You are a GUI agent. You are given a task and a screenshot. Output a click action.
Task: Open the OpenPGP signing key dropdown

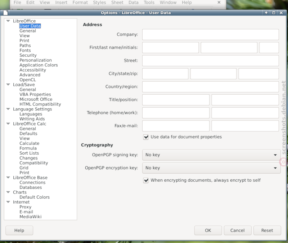click(x=211, y=155)
